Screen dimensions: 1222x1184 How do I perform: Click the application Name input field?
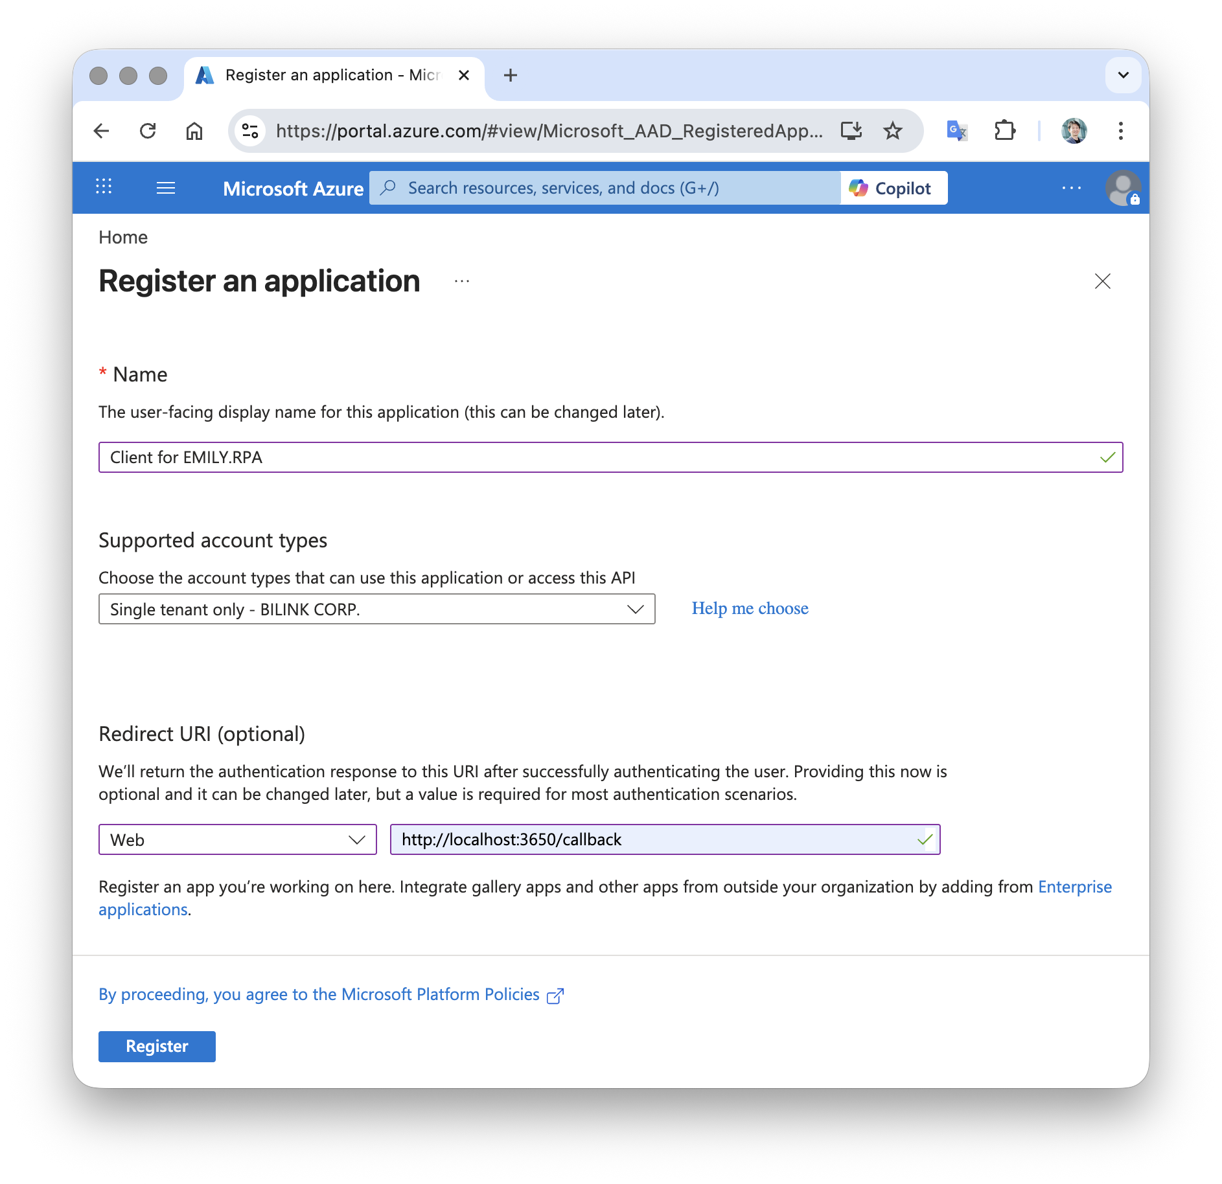596,457
